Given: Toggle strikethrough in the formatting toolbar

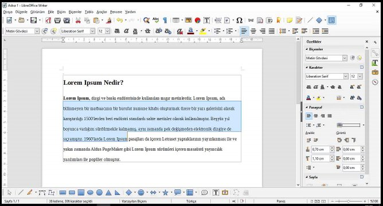Looking at the screenshot, I should [147, 31].
